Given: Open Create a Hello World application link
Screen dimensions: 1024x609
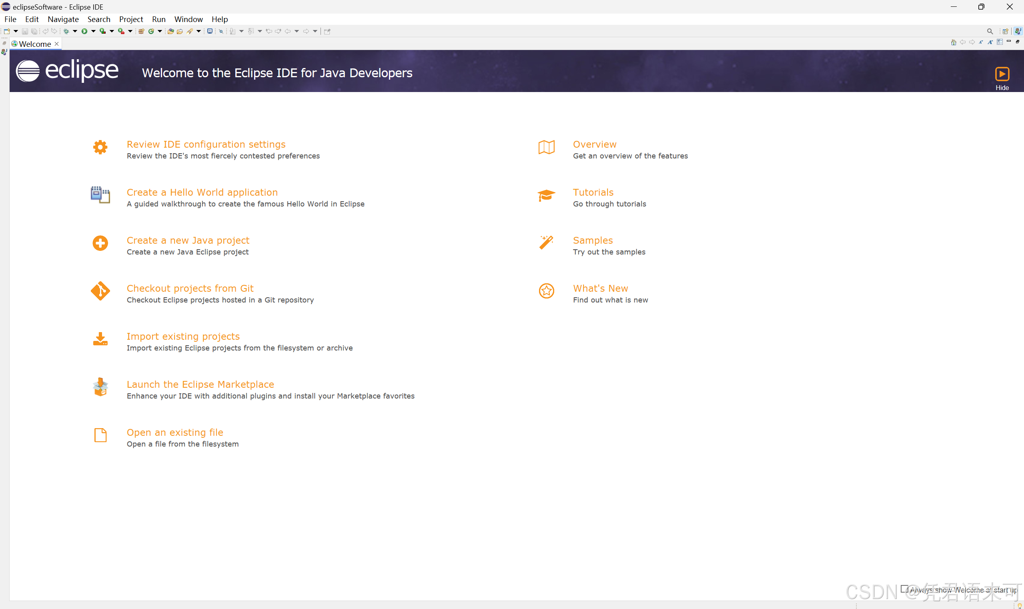Looking at the screenshot, I should click(202, 192).
